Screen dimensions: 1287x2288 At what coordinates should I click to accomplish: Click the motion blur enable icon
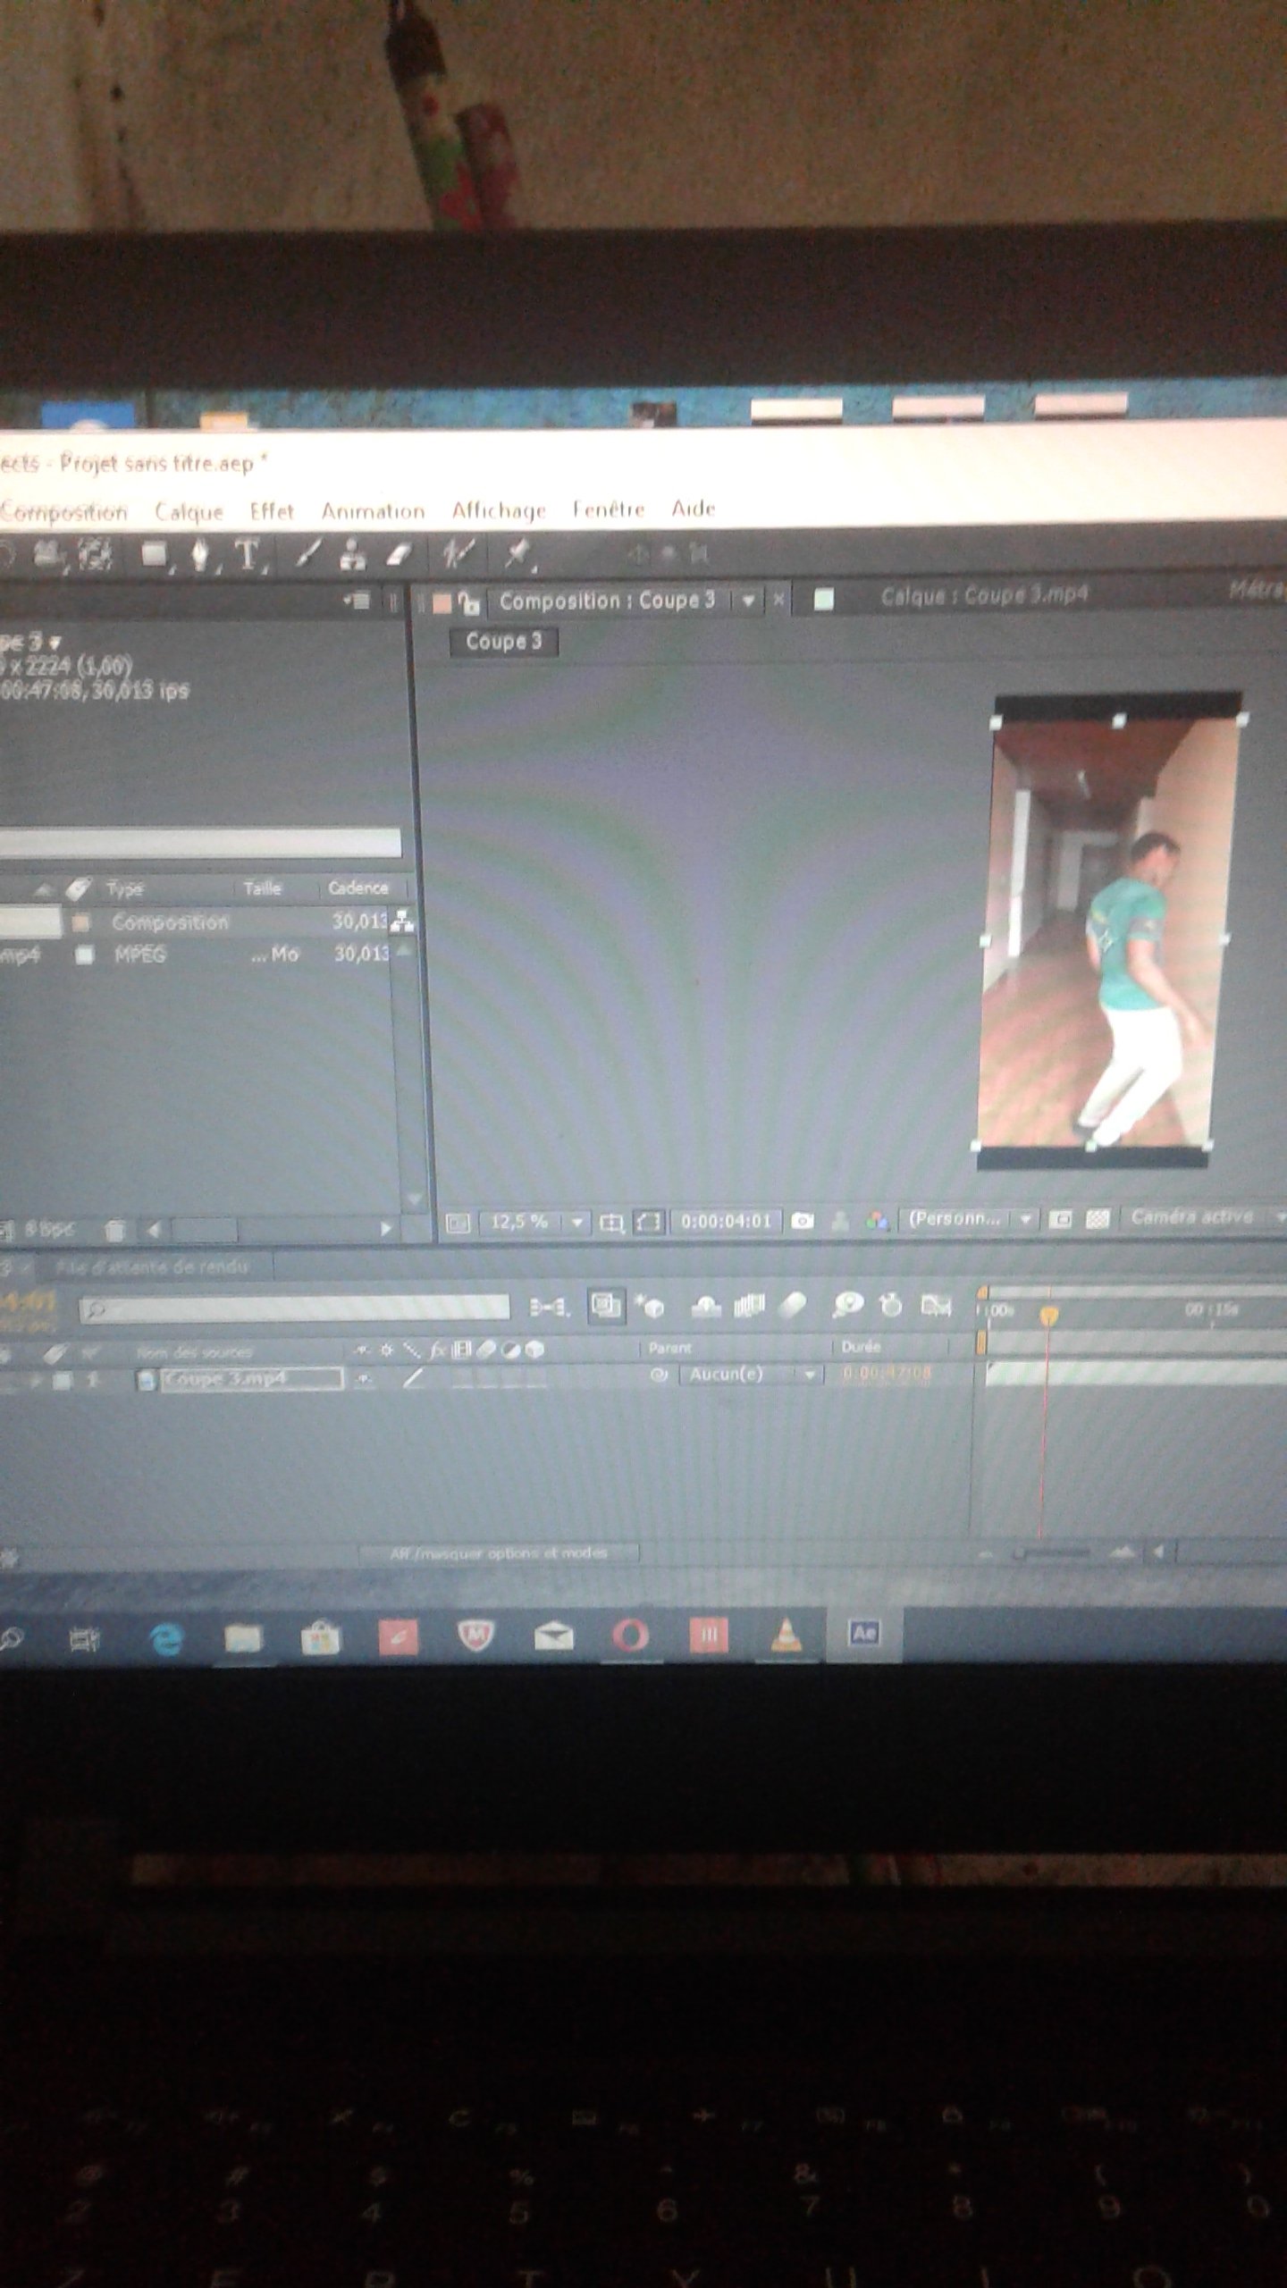[x=792, y=1306]
